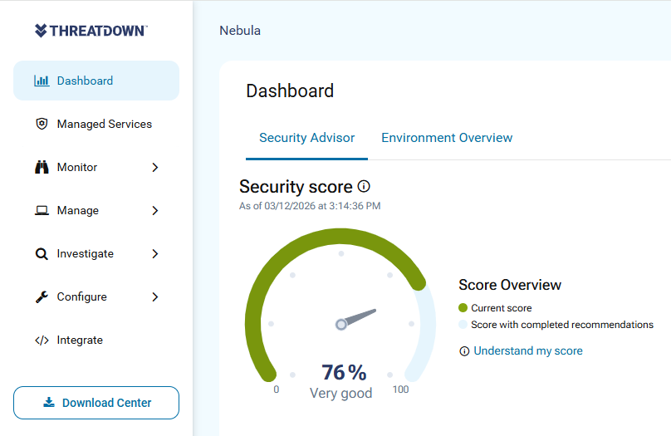This screenshot has height=436, width=671.
Task: Click the 0 gauge minimum label
Action: pyautogui.click(x=277, y=389)
